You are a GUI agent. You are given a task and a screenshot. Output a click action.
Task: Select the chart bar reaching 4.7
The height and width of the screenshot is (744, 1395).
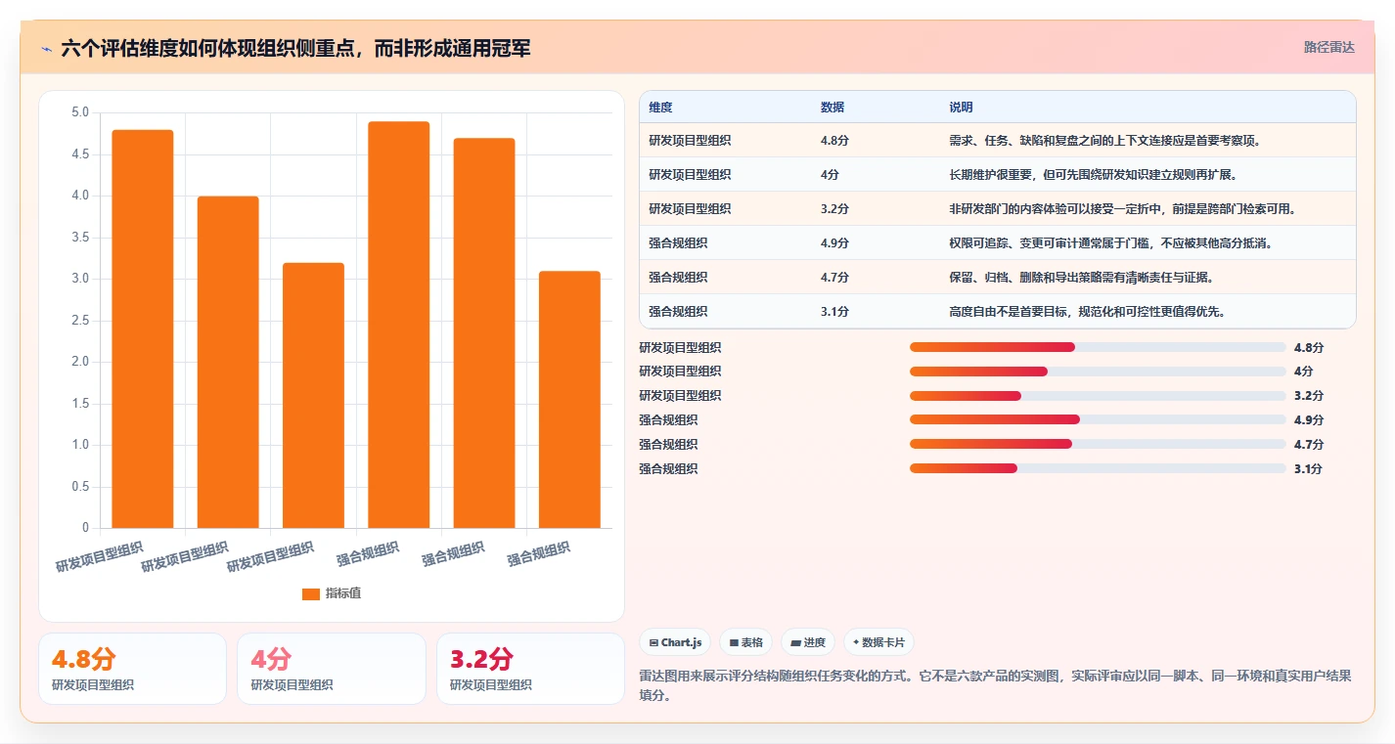click(x=484, y=332)
